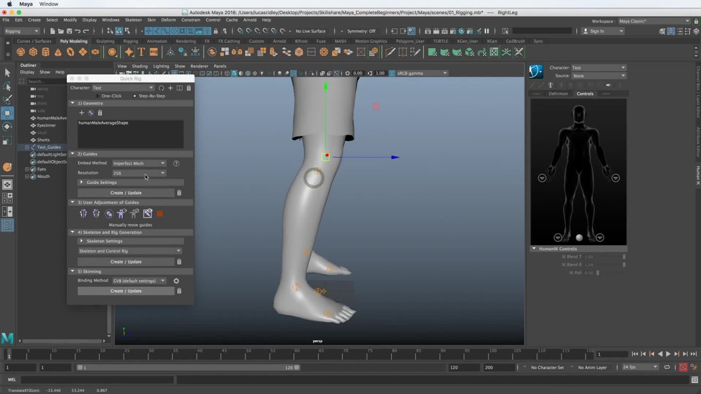
Task: Select the Step-By-Step radio option
Action: pos(135,96)
